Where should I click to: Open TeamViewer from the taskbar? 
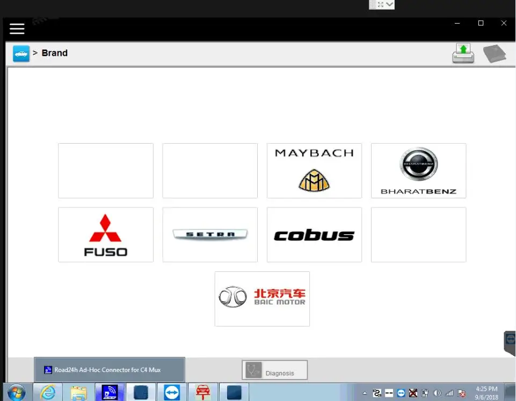(x=172, y=392)
